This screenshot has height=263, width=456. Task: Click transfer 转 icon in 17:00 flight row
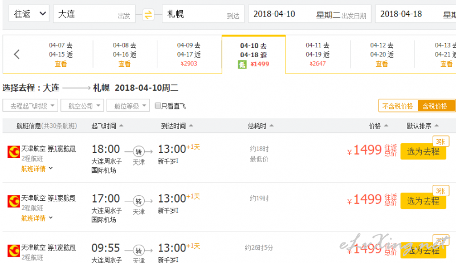pos(139,201)
